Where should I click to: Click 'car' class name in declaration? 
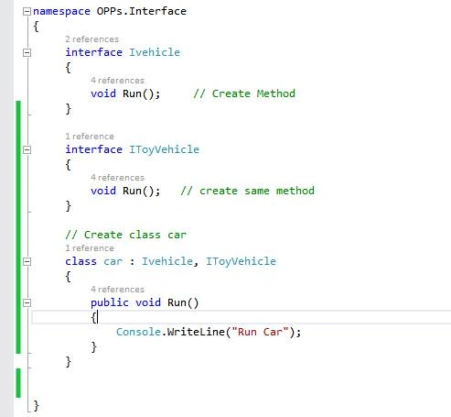[113, 261]
